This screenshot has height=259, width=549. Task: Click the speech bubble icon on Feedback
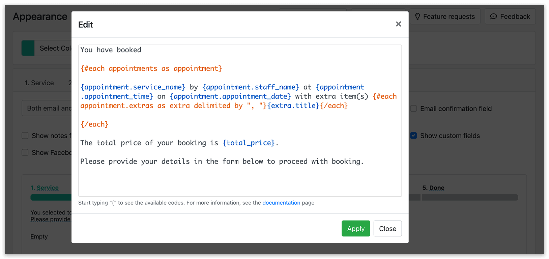pyautogui.click(x=493, y=17)
